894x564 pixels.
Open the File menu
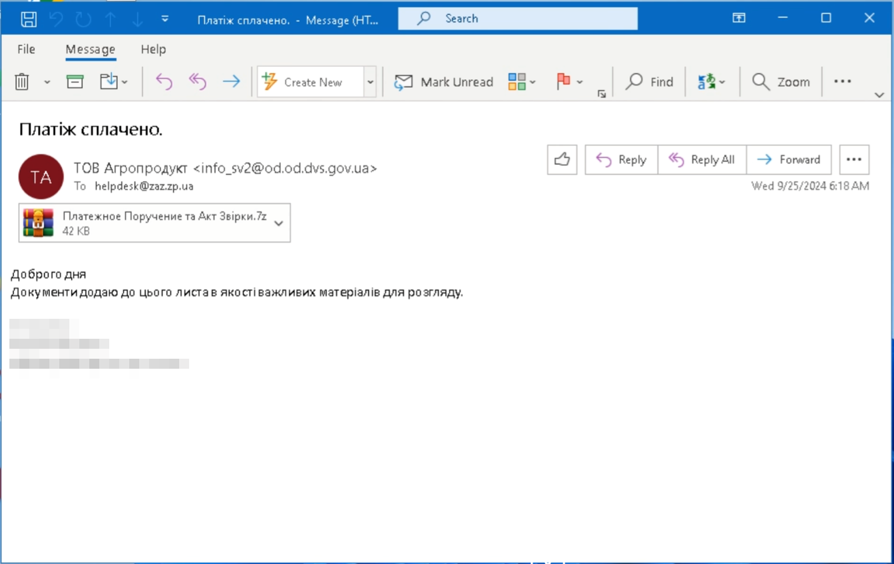click(26, 49)
